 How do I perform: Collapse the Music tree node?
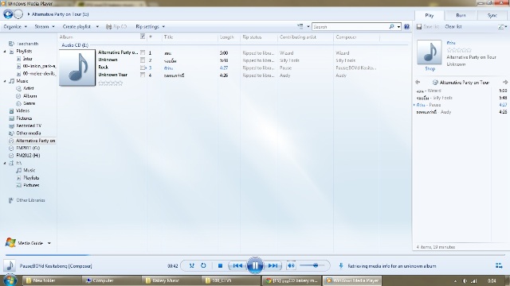pos(5,81)
